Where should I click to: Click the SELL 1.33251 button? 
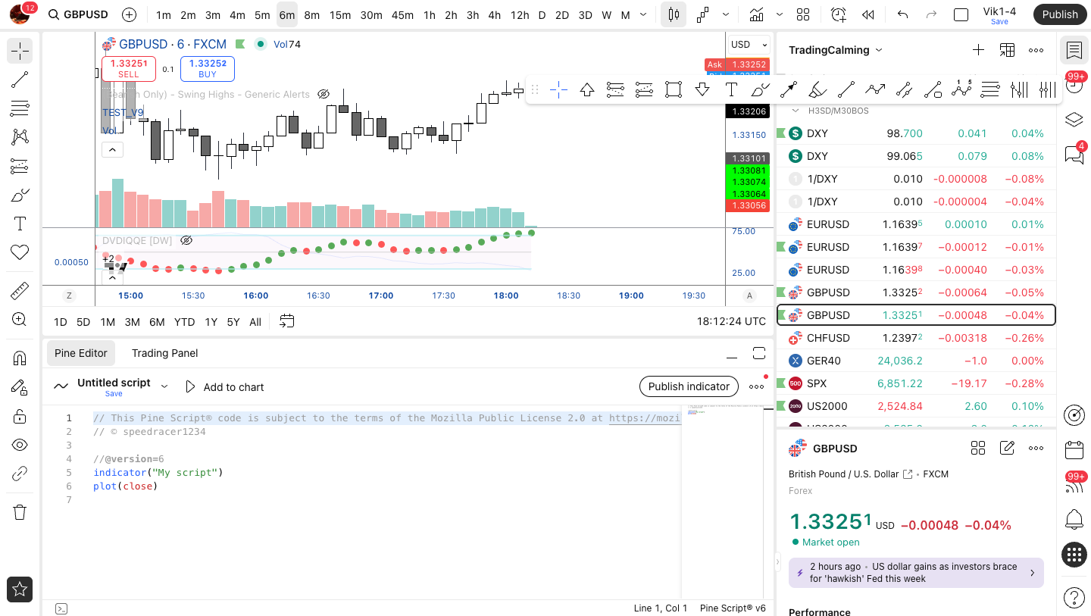tap(129, 69)
